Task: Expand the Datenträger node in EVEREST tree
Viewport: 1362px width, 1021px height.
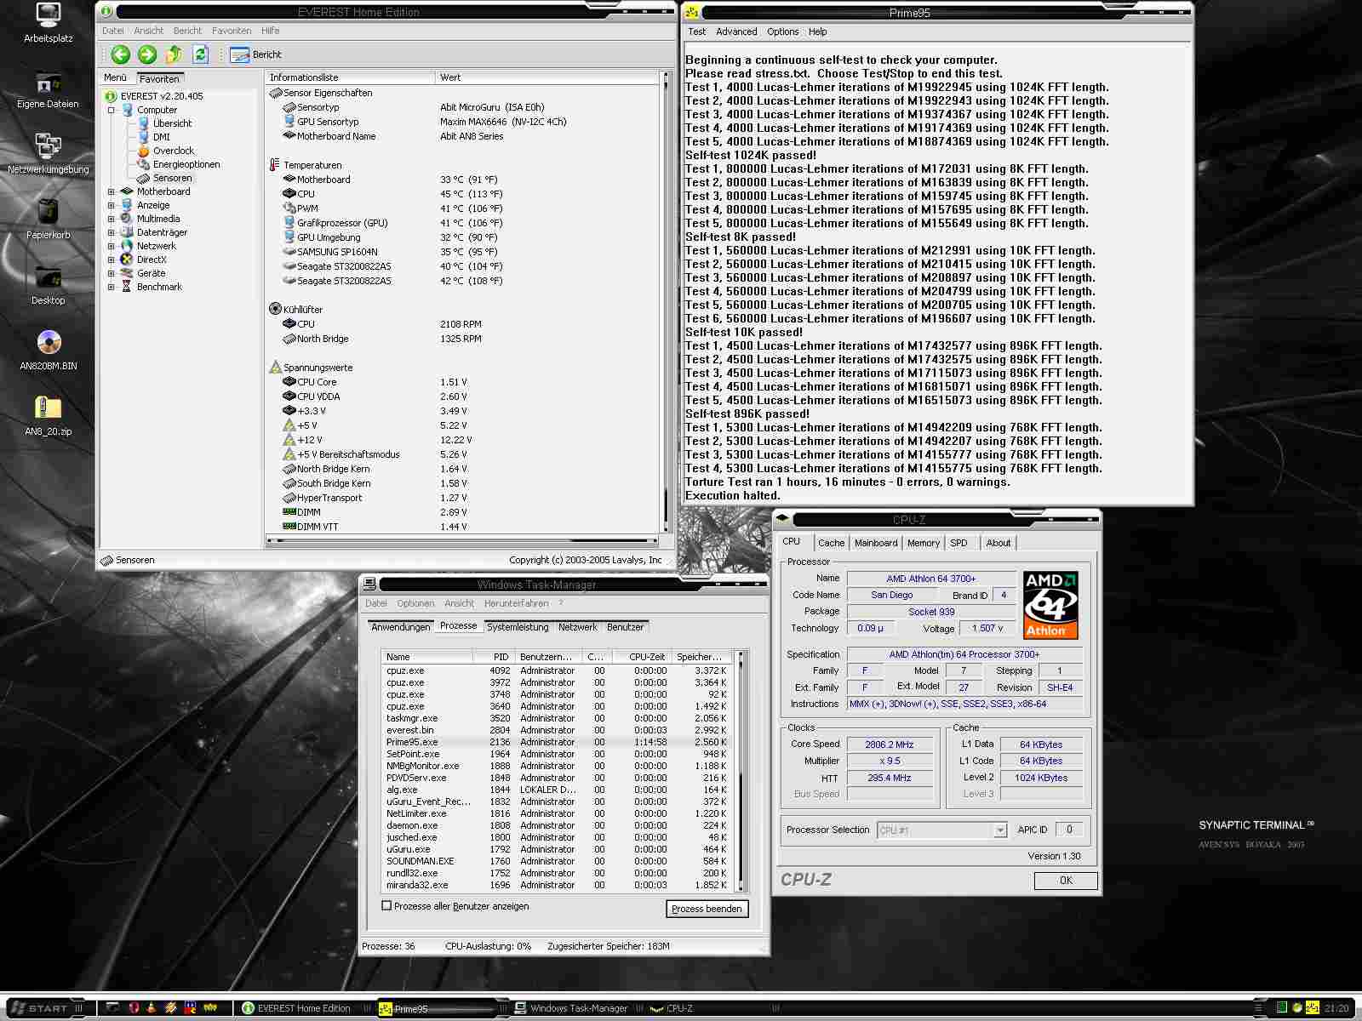Action: click(x=111, y=232)
